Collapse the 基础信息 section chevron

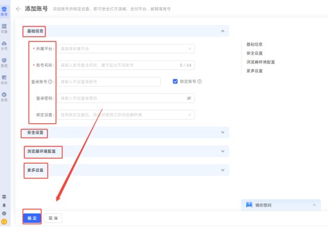(x=223, y=31)
